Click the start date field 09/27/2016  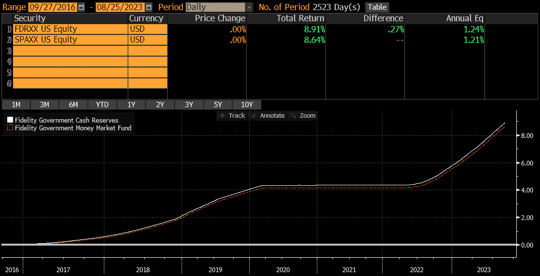coord(52,7)
